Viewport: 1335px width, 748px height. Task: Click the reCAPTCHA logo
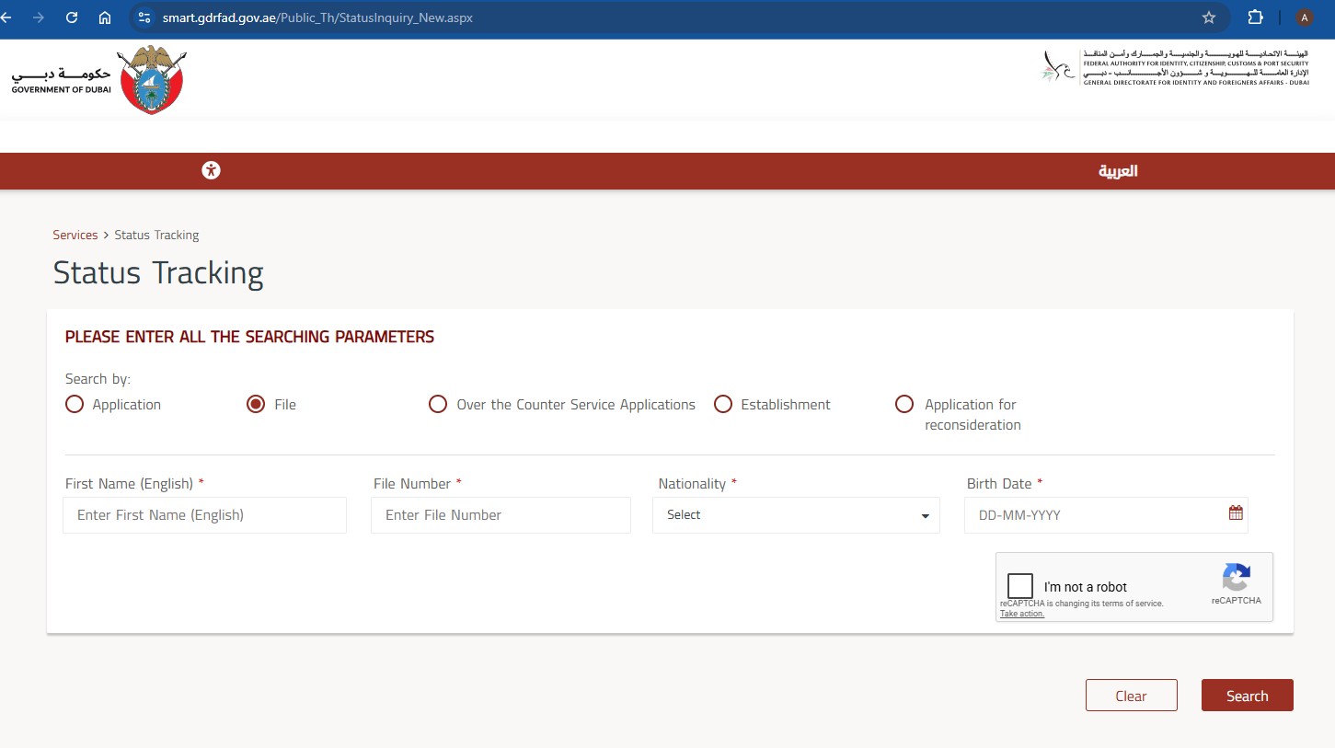[x=1236, y=578]
